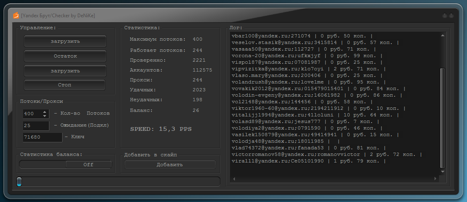
Task: Click the Неудачных: label
Action: click(146, 100)
